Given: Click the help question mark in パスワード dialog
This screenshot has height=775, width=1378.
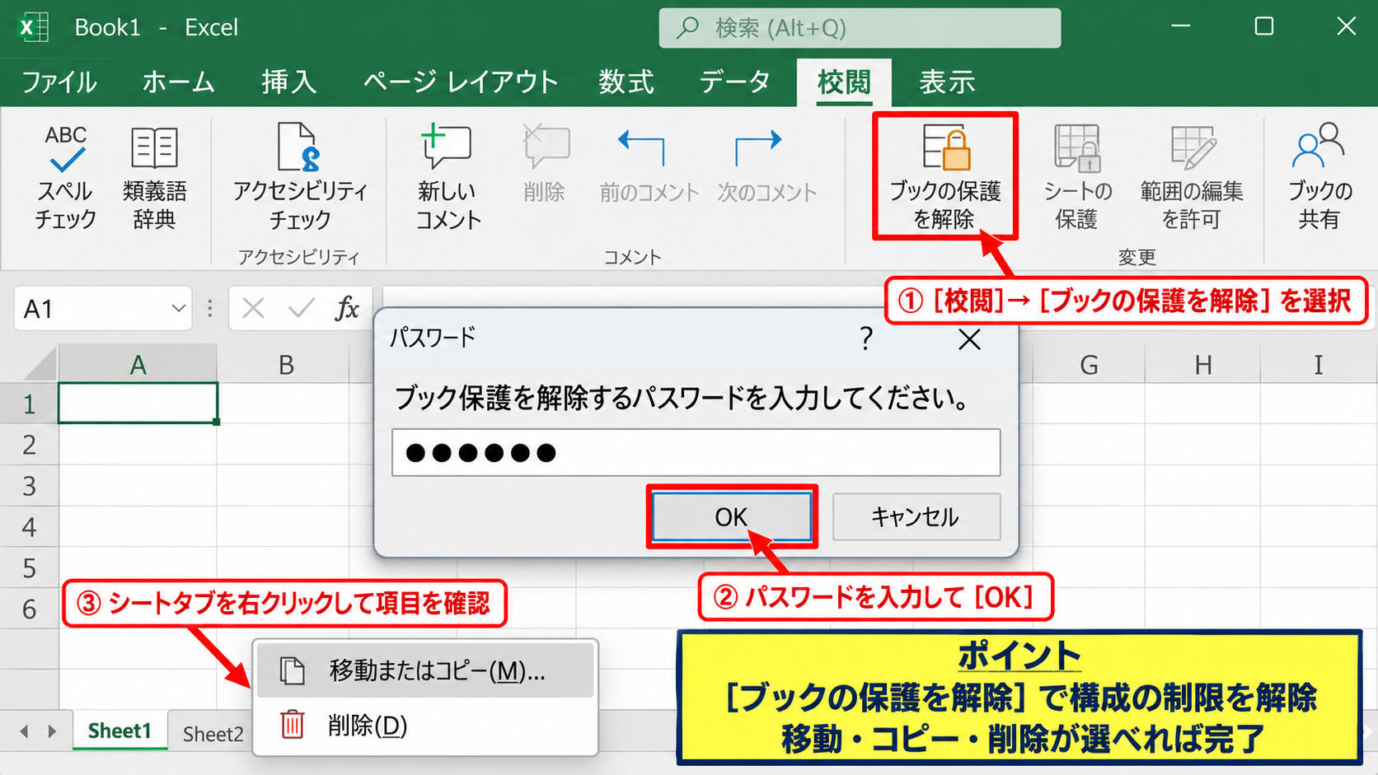Looking at the screenshot, I should click(x=866, y=338).
